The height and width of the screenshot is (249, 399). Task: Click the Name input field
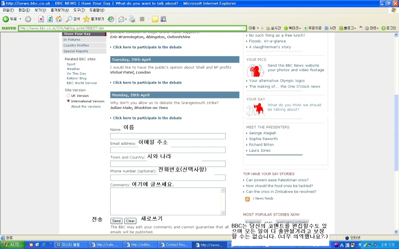168,136
